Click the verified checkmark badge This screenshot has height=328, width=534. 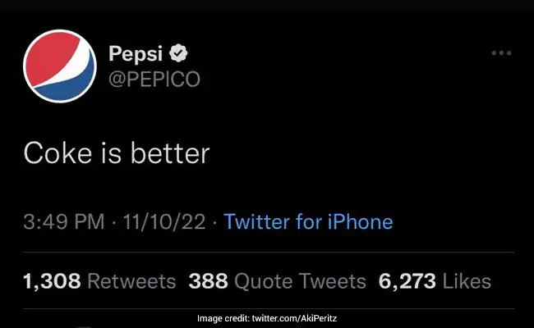coord(179,53)
